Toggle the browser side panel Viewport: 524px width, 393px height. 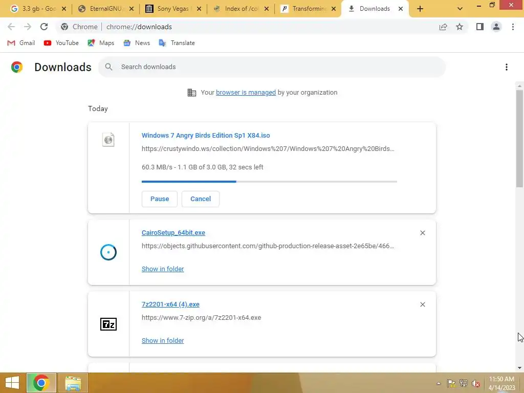point(480,27)
